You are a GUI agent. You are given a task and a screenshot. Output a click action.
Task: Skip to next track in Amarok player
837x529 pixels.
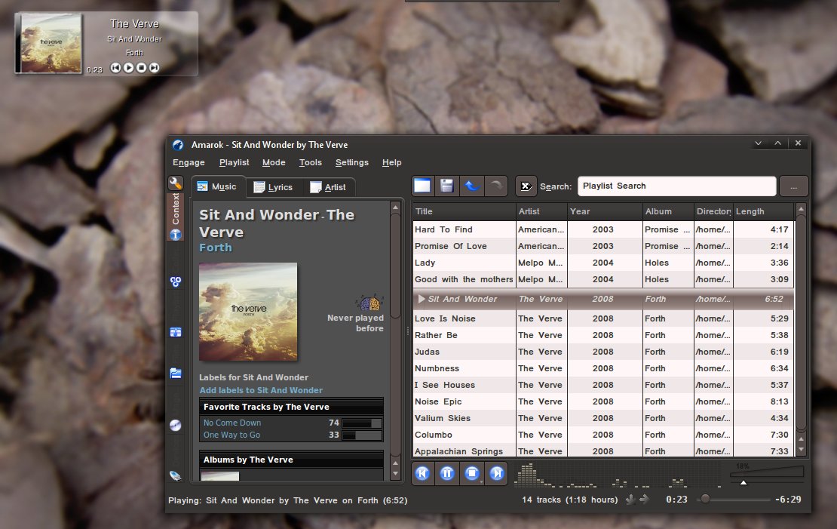point(497,473)
